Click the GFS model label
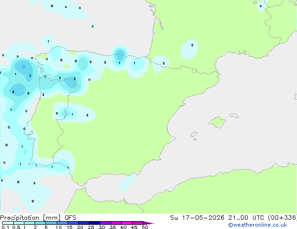 (70, 218)
